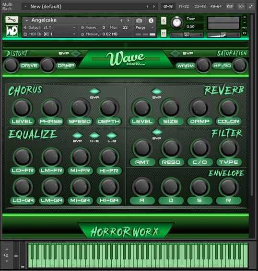This screenshot has width=258, height=271.
Task: Click the Reverb SIZE knob
Action: [x=171, y=108]
